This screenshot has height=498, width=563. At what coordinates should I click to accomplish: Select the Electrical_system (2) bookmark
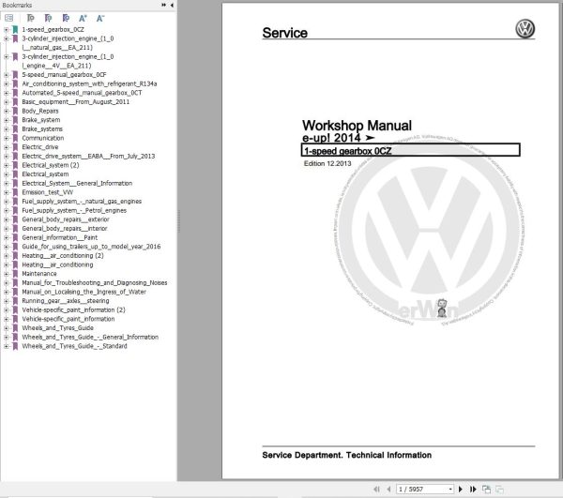coord(51,165)
